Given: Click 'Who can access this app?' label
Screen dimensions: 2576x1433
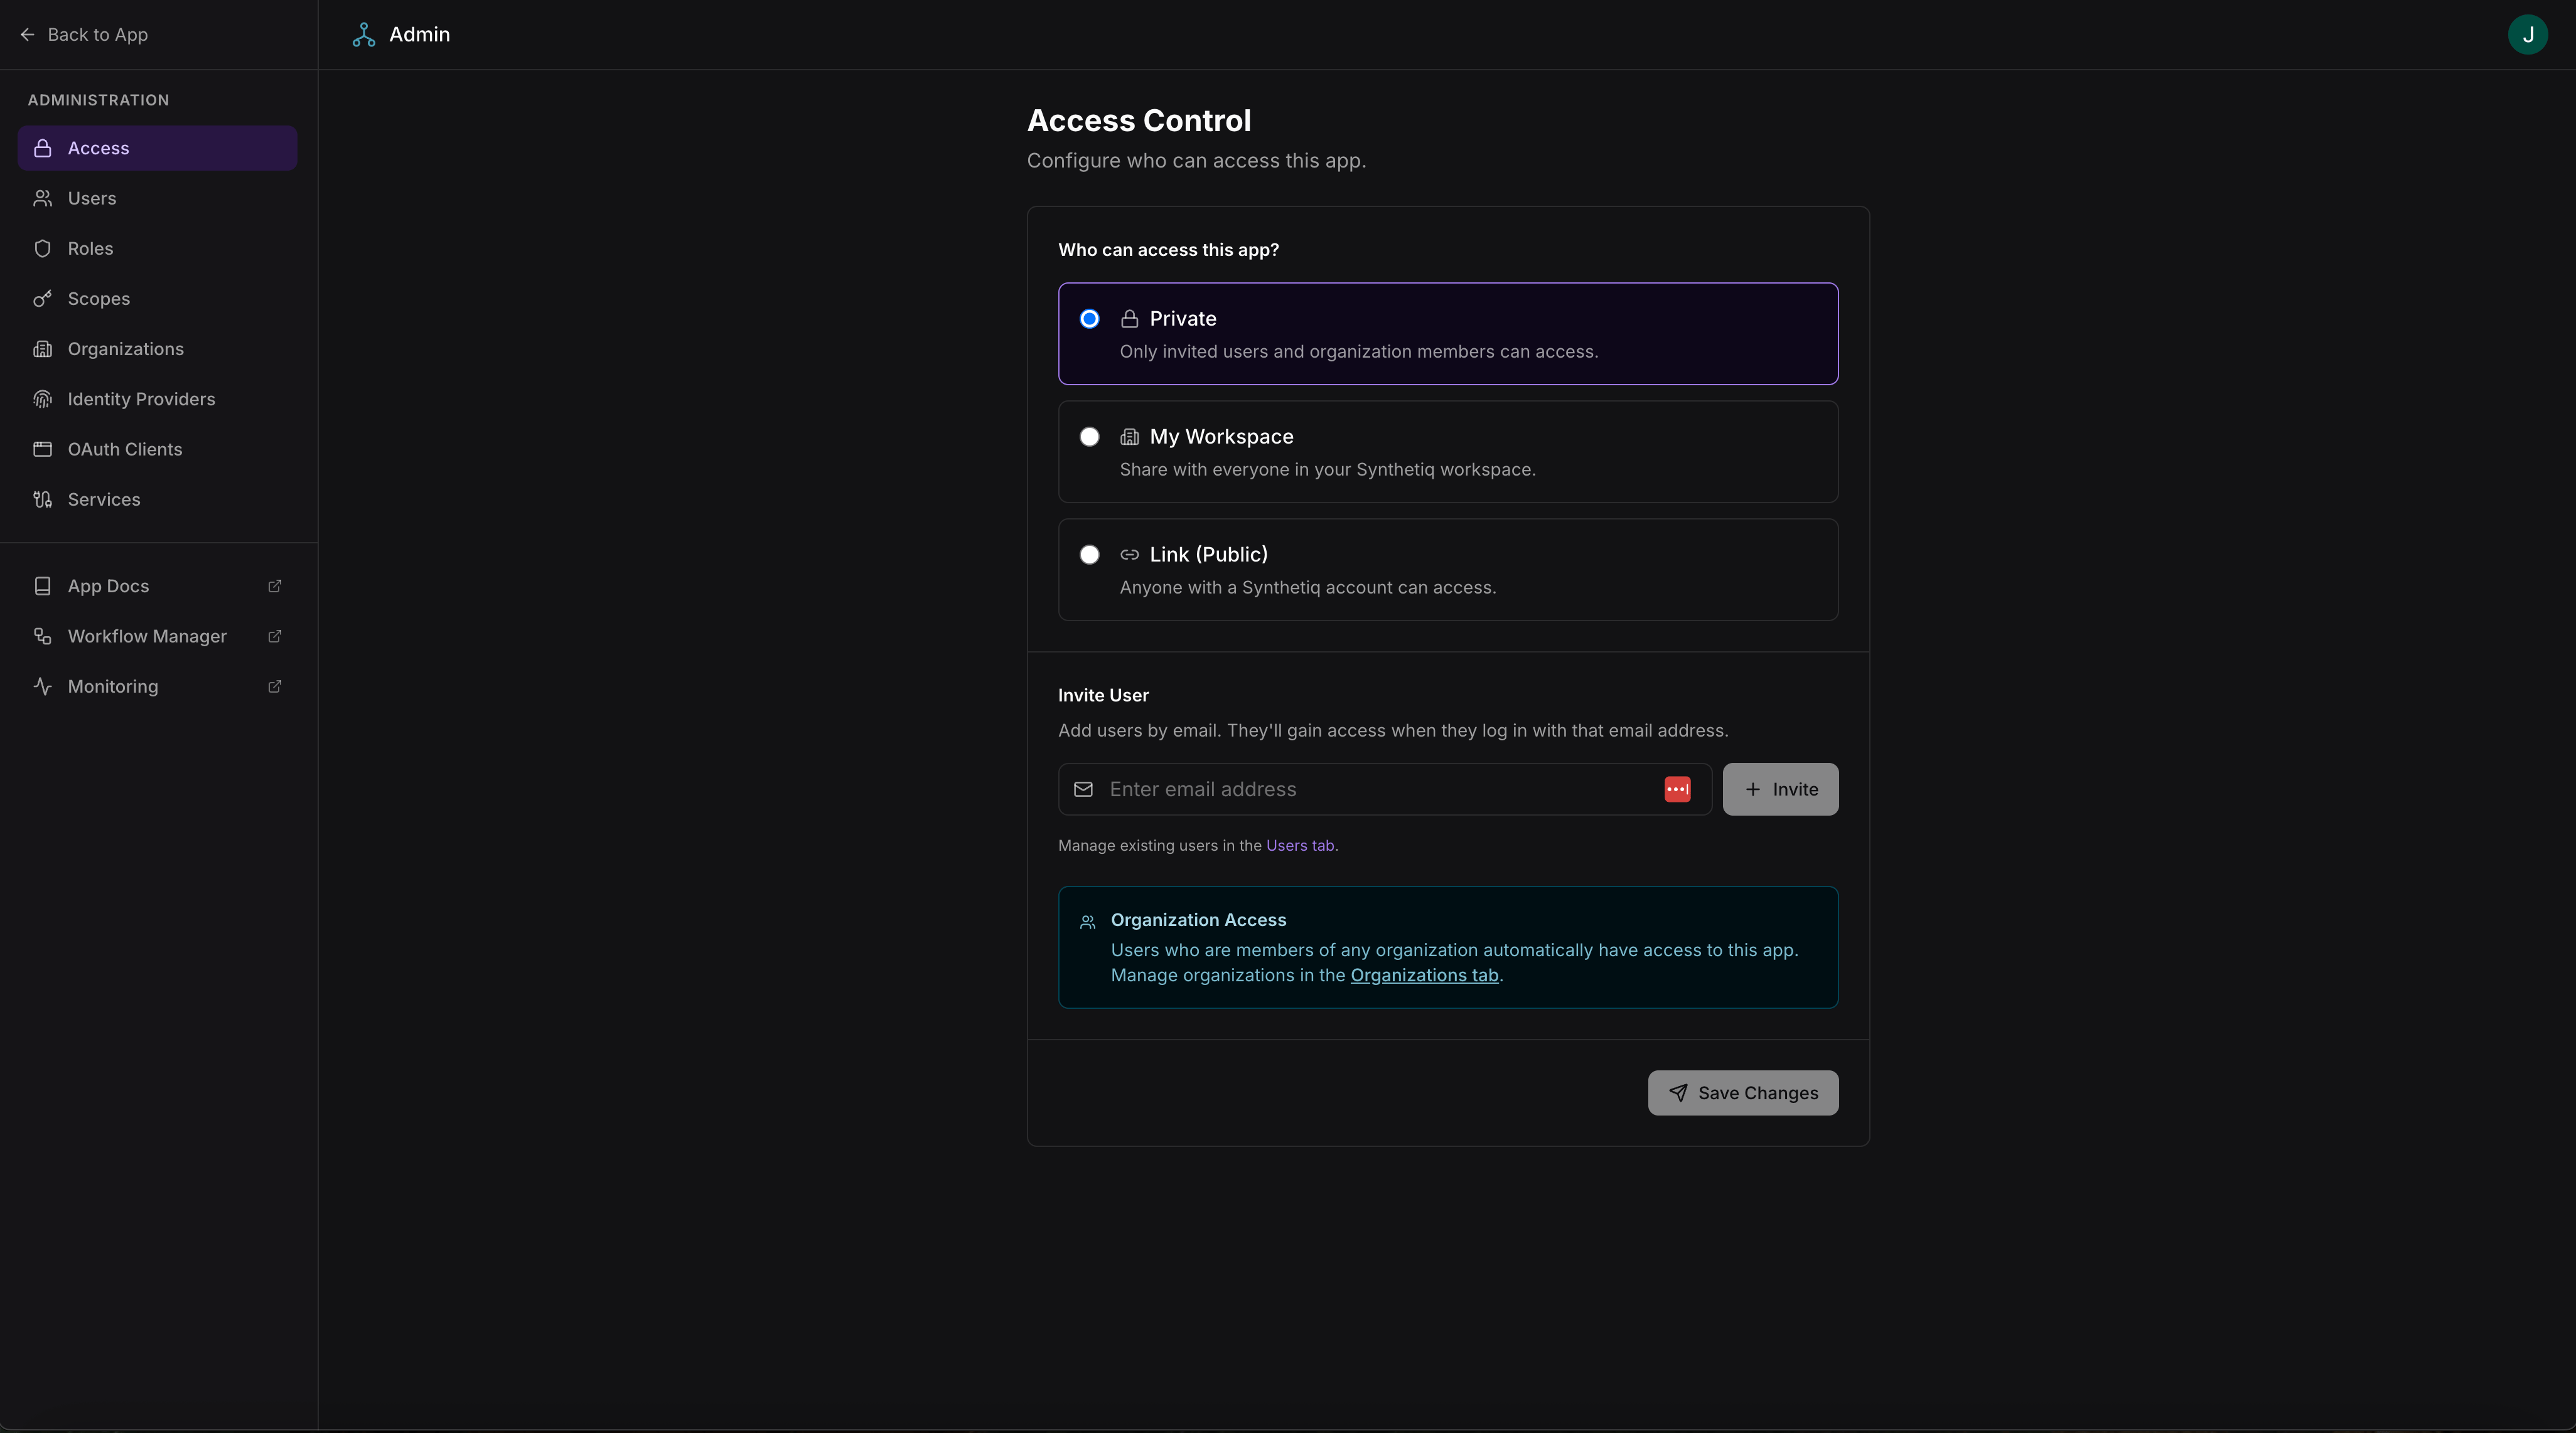Looking at the screenshot, I should coord(1168,250).
